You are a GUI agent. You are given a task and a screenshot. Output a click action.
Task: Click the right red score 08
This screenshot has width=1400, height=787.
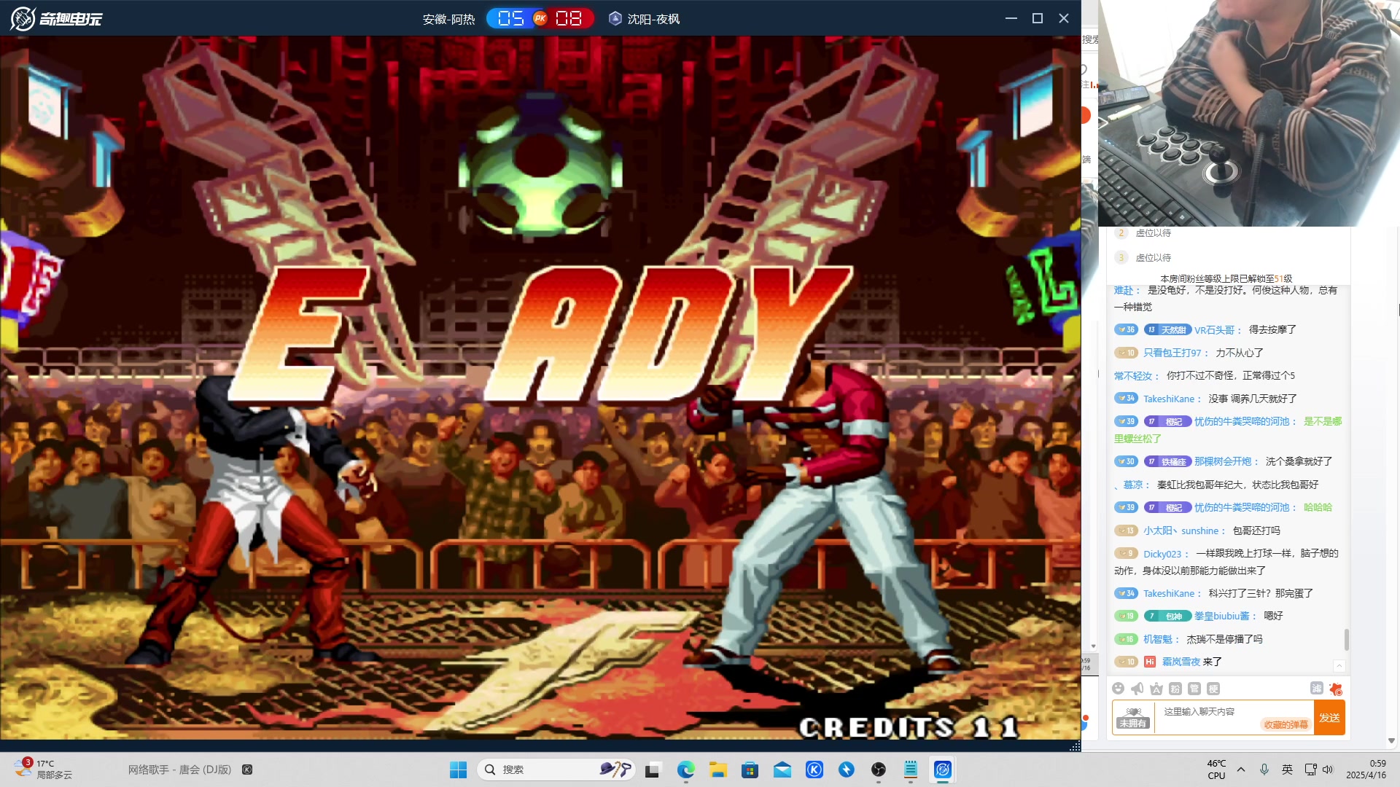(x=569, y=18)
